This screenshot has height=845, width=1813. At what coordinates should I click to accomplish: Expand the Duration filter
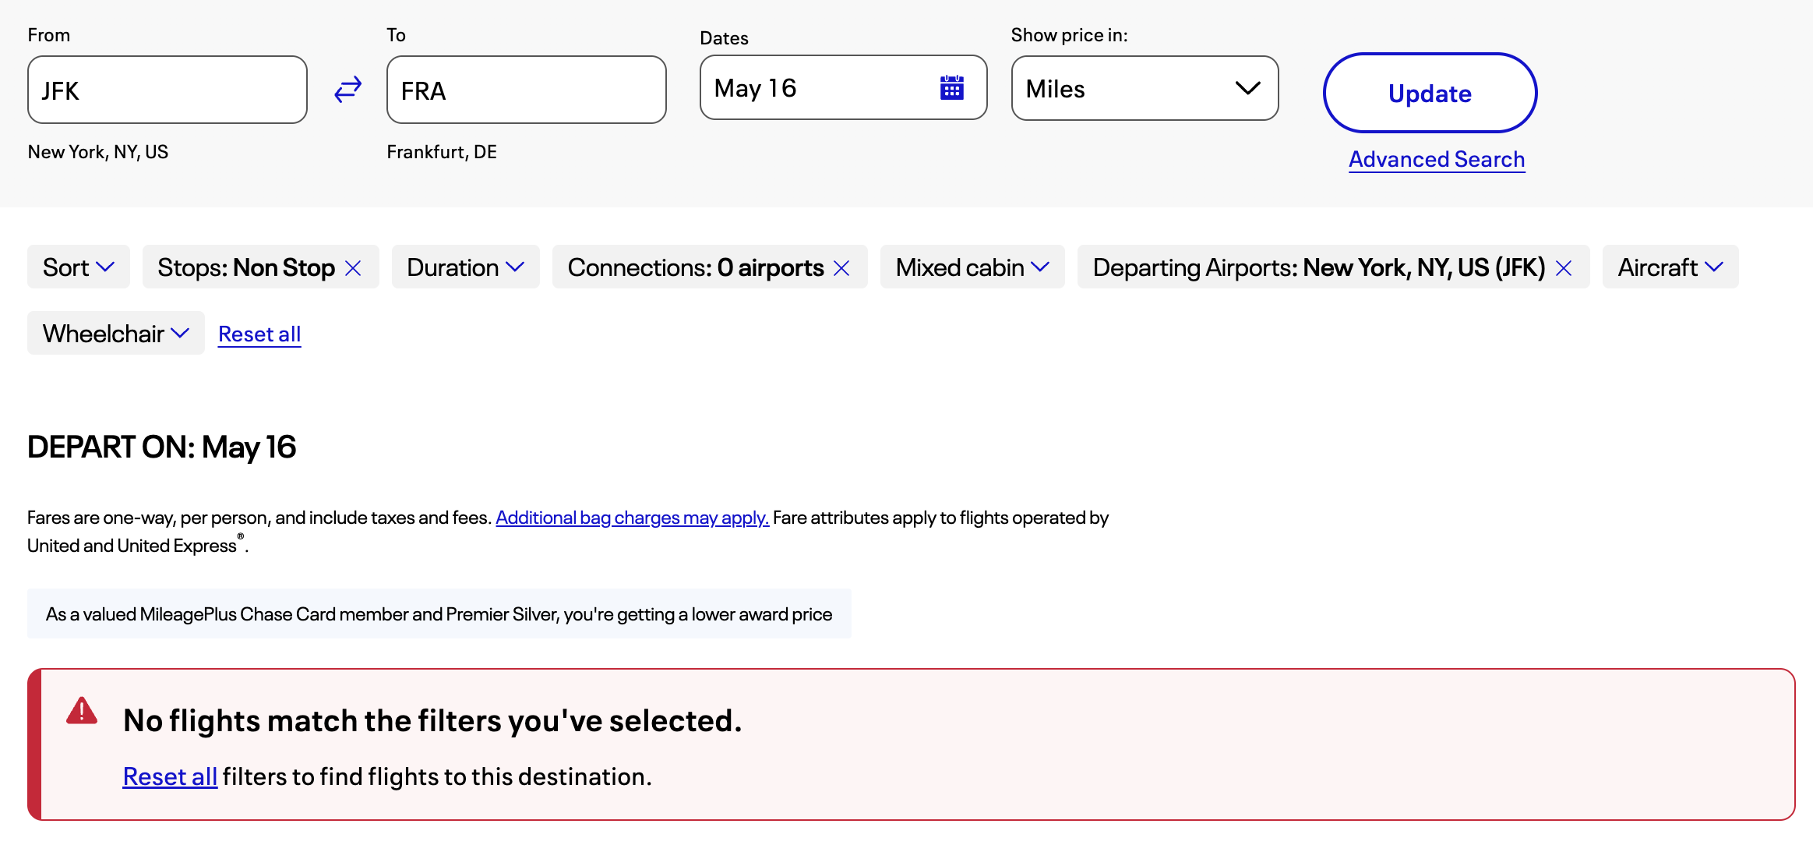466,267
